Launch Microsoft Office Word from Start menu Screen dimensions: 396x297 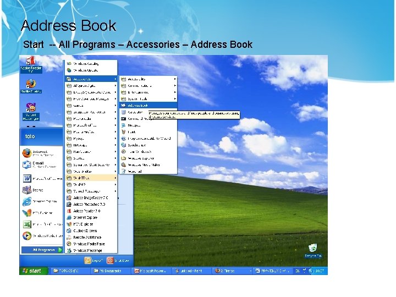42,179
